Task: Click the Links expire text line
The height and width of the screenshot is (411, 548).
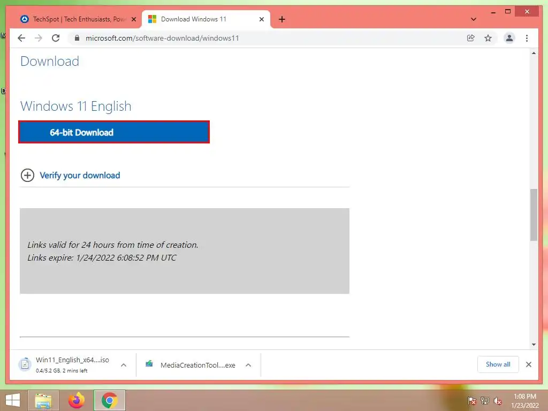Action: [102, 258]
